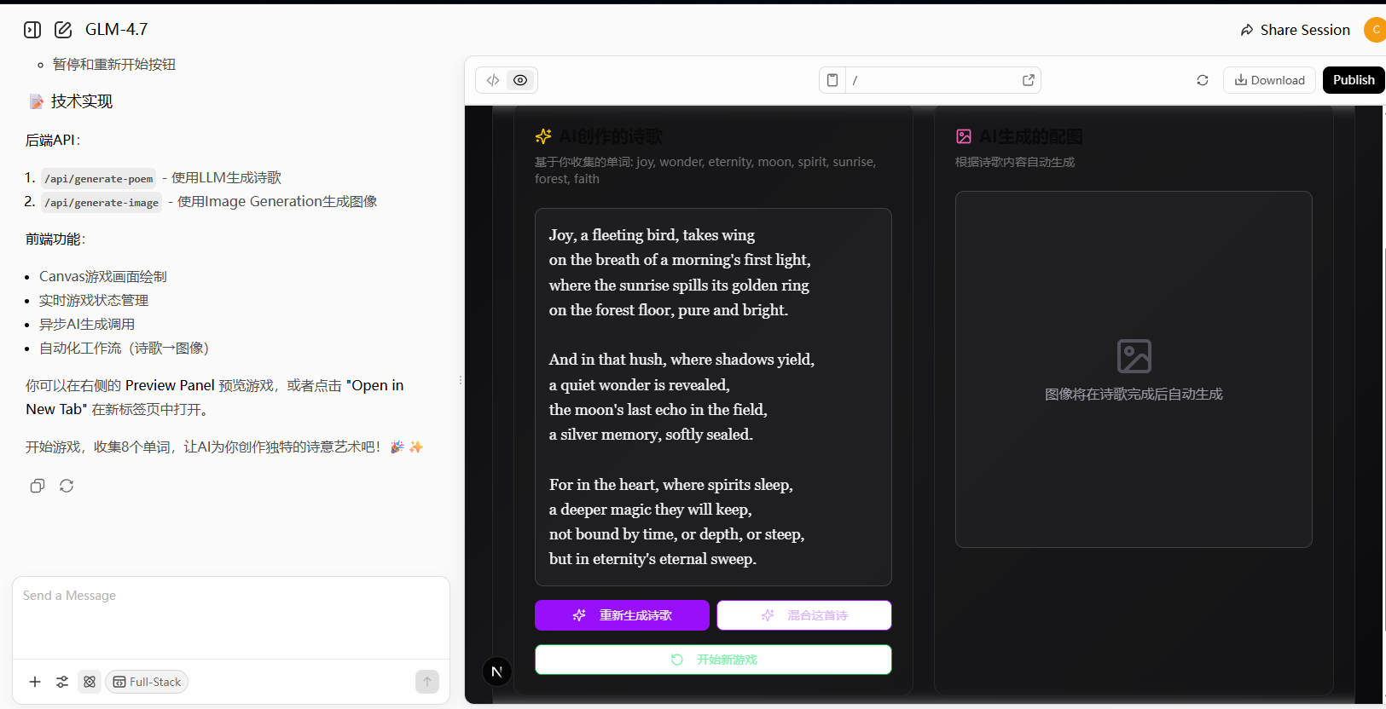Viewport: 1386px width, 709px height.
Task: Click 'Canvas游戏画面绘制' list item
Action: pyautogui.click(x=103, y=276)
